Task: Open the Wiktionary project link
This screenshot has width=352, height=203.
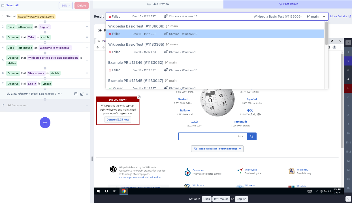Action: click(302, 170)
